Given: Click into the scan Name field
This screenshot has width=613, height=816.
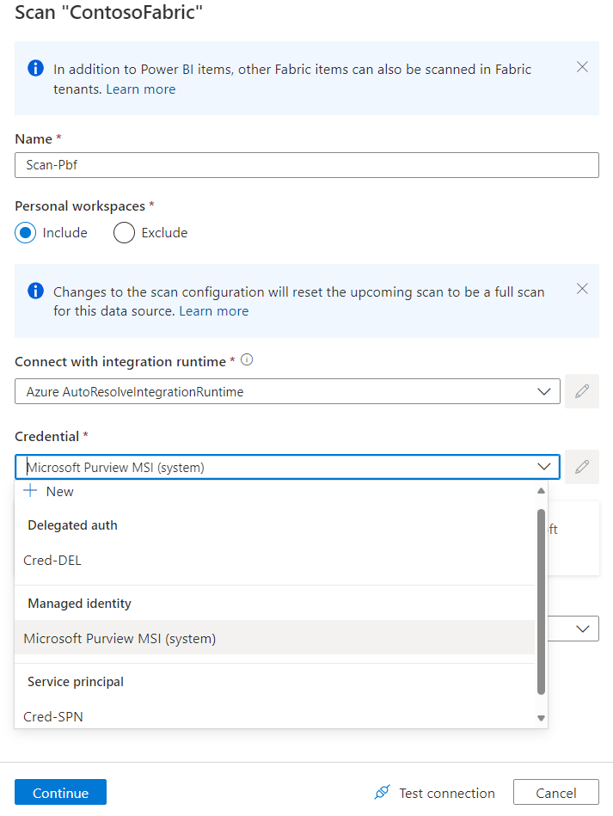Looking at the screenshot, I should click(x=306, y=165).
